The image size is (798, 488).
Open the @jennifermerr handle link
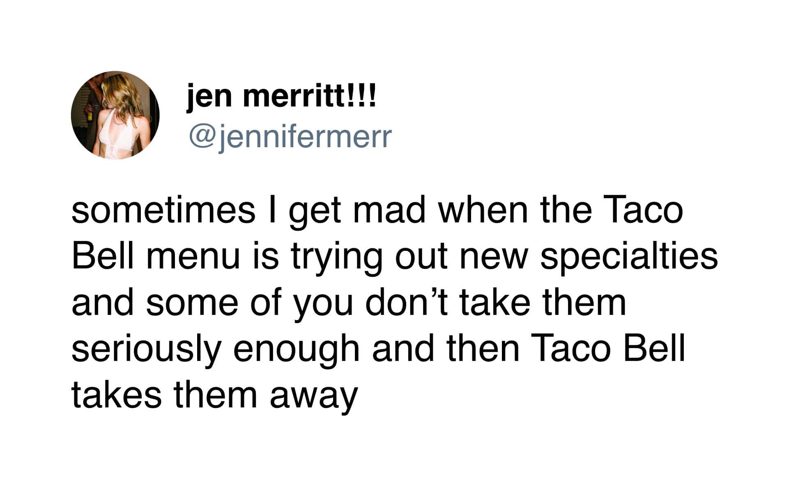coord(290,136)
